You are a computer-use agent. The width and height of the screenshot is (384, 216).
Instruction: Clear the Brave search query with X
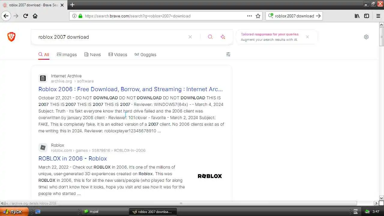click(x=190, y=37)
